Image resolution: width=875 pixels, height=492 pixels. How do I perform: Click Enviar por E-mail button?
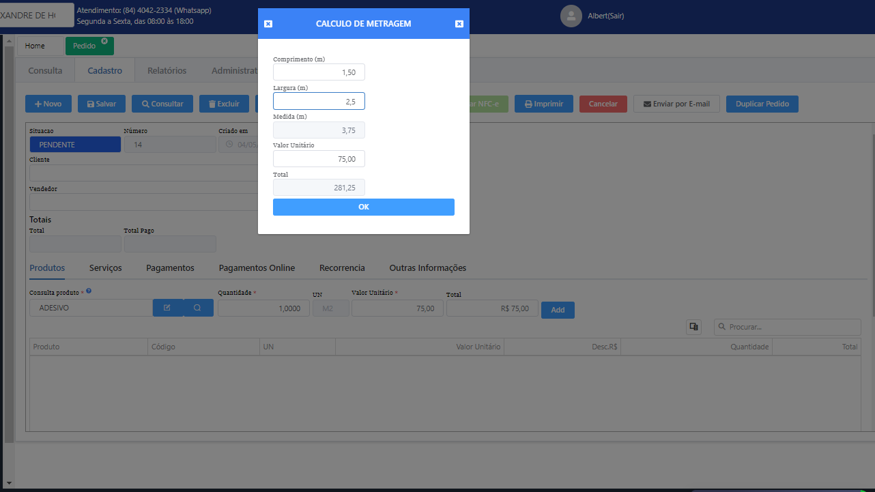pyautogui.click(x=676, y=104)
